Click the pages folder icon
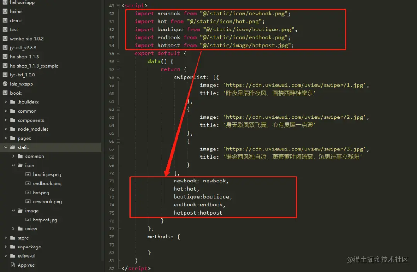The width and height of the screenshot is (417, 272). click(x=12, y=138)
